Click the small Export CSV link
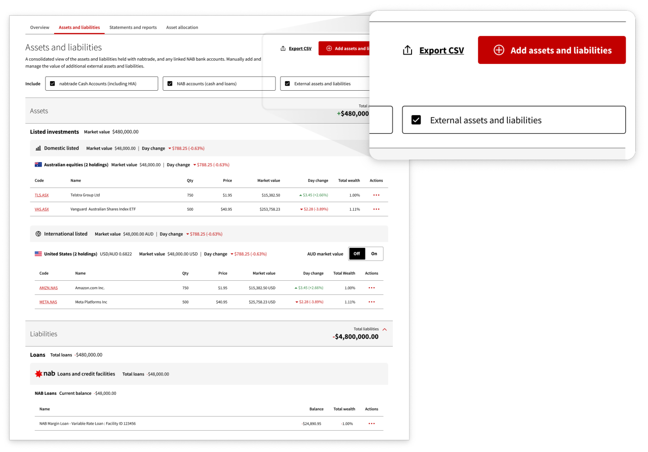Viewport: 648px width, 452px height. [300, 49]
